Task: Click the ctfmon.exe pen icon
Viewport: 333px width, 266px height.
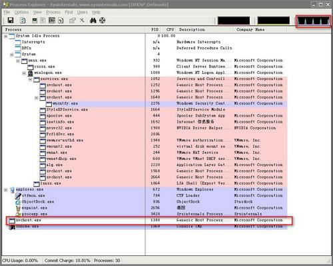Action: coord(18,196)
